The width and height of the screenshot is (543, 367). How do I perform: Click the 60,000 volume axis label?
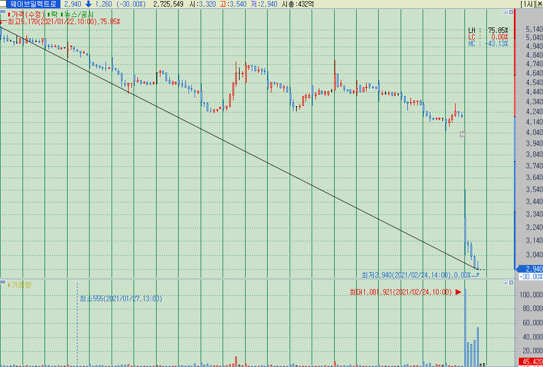534,323
